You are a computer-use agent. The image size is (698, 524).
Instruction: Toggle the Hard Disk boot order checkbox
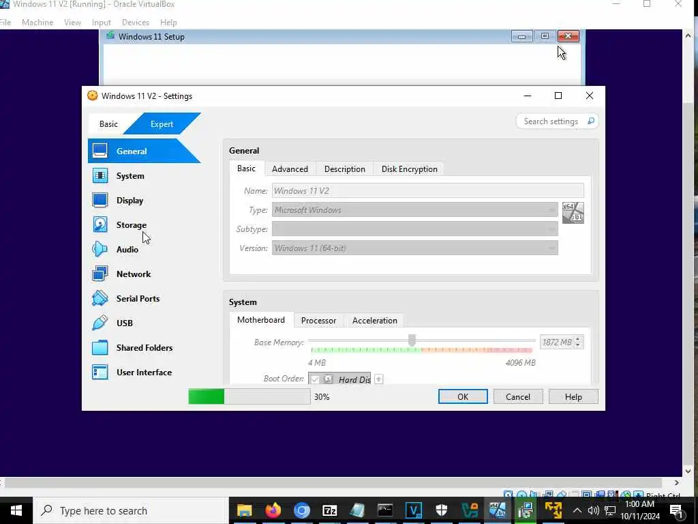[315, 379]
